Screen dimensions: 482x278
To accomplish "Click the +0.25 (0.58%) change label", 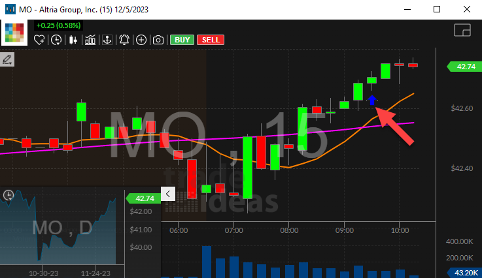I will (58, 25).
